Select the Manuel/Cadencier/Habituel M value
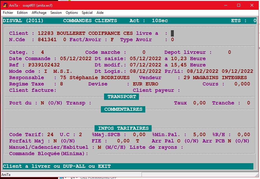Viewport: 260px width, 179px height. click(x=99, y=147)
